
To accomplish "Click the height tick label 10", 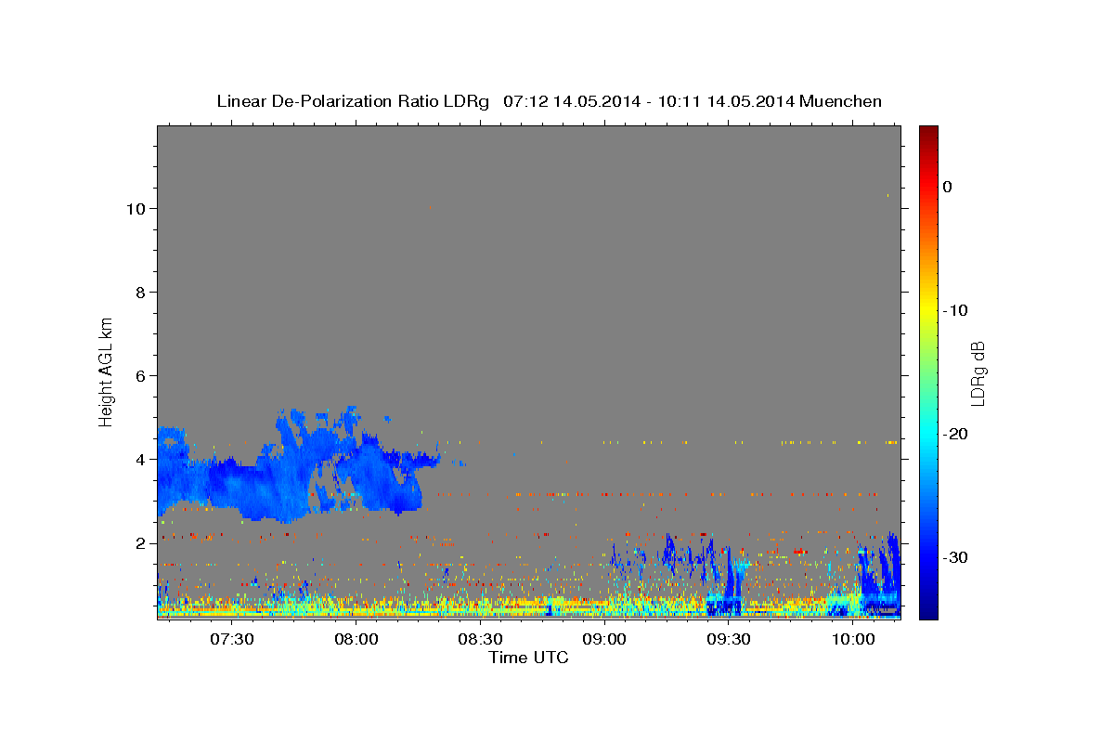I will click(136, 209).
